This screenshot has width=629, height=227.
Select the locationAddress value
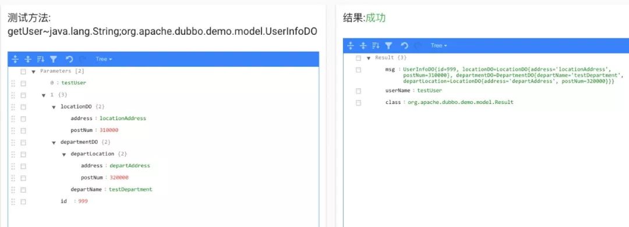(123, 118)
